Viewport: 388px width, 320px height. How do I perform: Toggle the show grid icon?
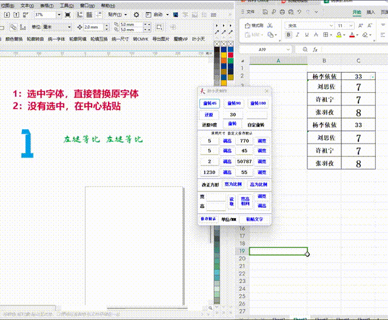click(x=89, y=15)
